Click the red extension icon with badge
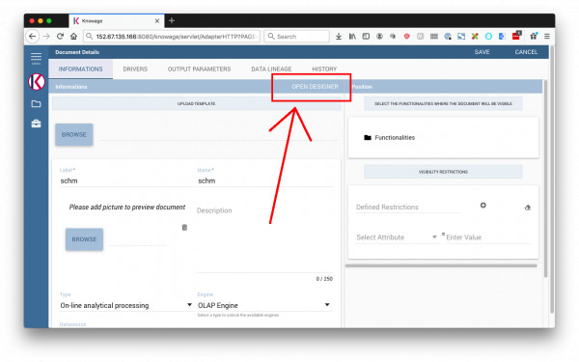This screenshot has height=362, width=579. point(516,36)
